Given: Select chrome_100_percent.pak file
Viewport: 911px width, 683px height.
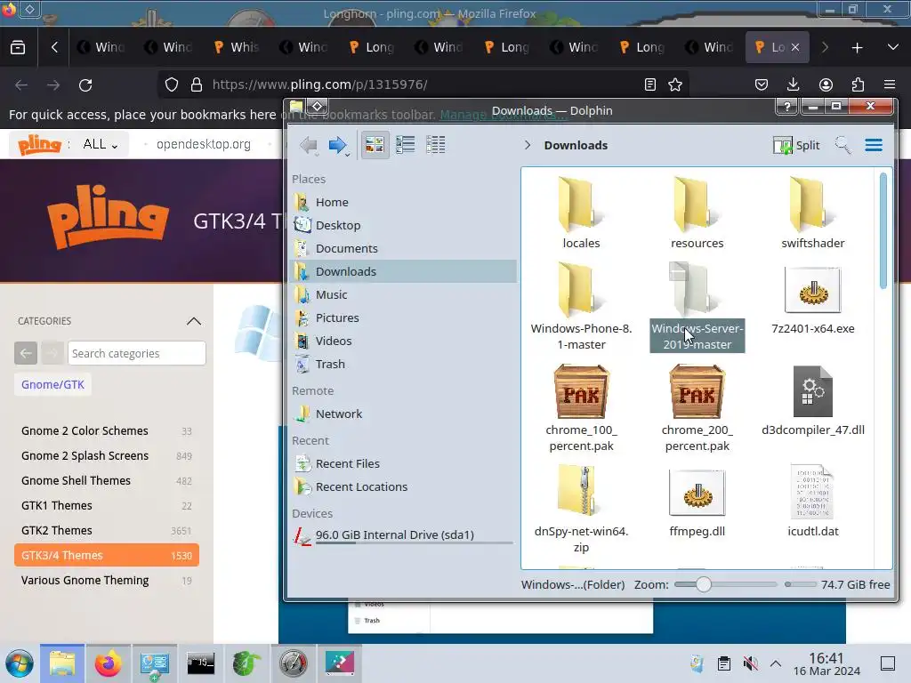Looking at the screenshot, I should (581, 407).
